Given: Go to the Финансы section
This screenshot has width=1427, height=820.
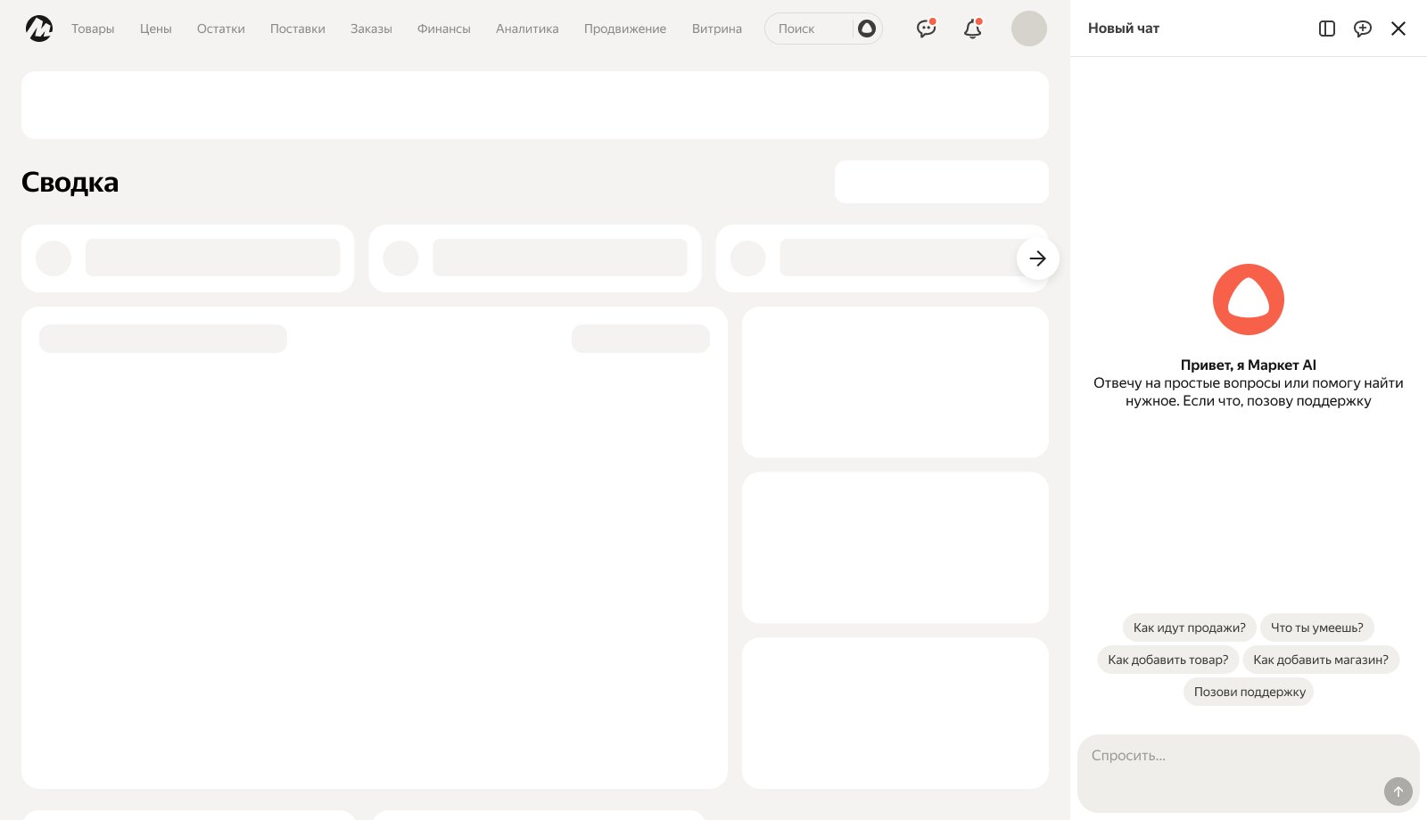Looking at the screenshot, I should coord(443,29).
